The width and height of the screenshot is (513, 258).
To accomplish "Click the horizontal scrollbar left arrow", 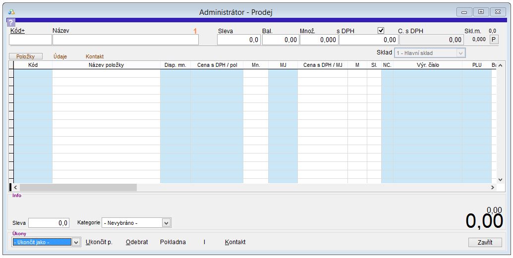I will [x=15, y=188].
